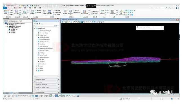Toggle view number 1 button
The image size is (183, 104).
pos(35,96)
